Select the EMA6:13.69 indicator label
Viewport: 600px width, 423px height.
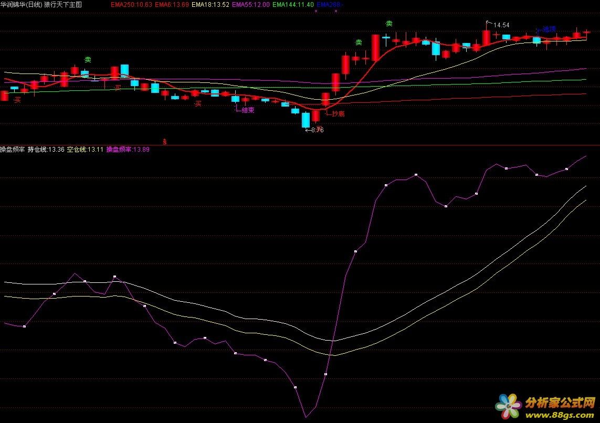click(x=172, y=5)
